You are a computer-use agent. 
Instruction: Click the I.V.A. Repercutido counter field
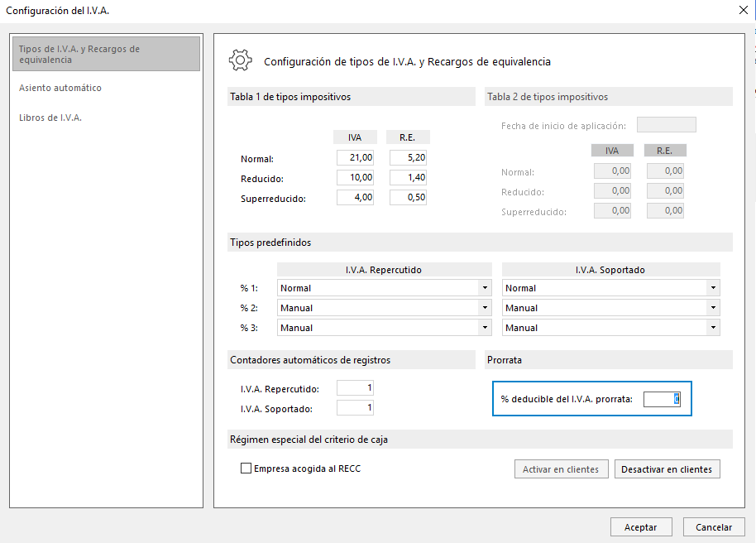pos(356,387)
